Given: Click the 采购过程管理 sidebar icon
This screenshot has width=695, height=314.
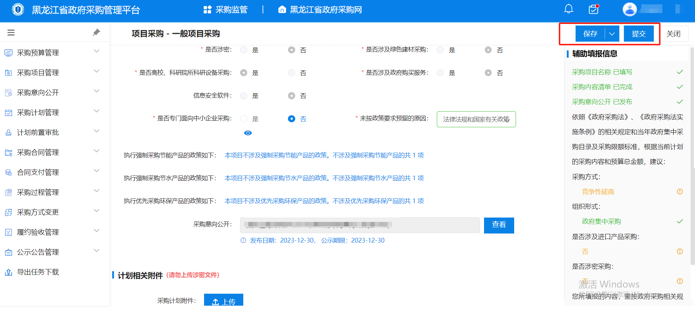Looking at the screenshot, I should click(x=8, y=193).
